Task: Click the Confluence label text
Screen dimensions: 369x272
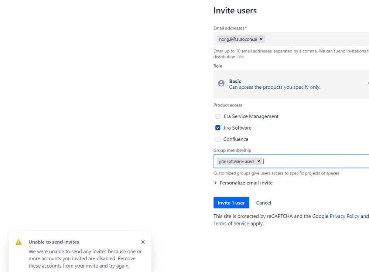Action: coord(236,139)
